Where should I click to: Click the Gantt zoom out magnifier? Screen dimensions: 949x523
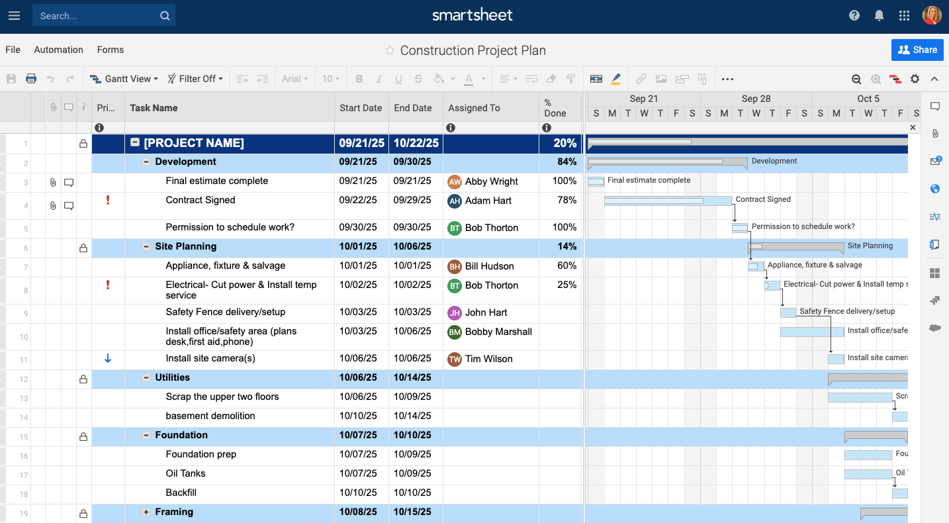tap(856, 79)
